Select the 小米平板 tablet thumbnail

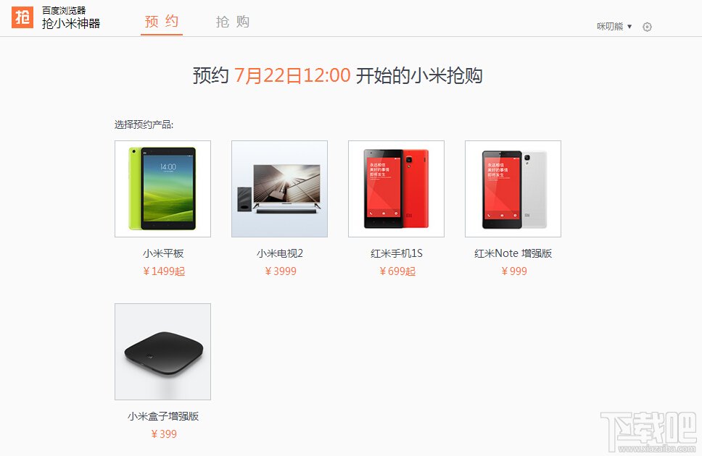point(162,189)
